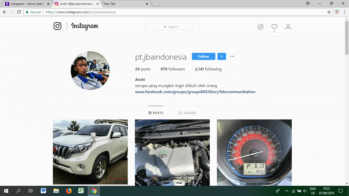Open the three-dot profile options menu
The image size is (349, 196).
point(232,56)
